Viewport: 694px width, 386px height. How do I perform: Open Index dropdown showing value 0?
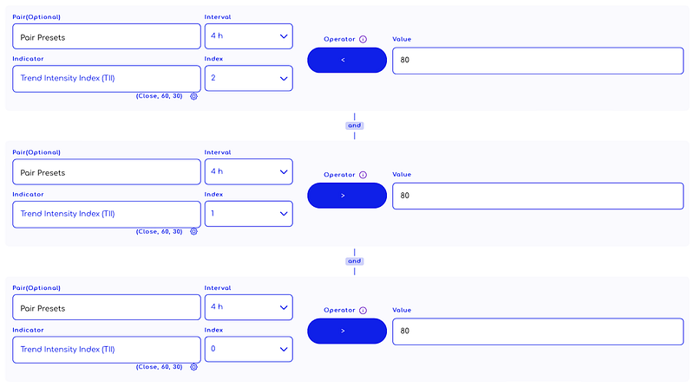point(248,350)
